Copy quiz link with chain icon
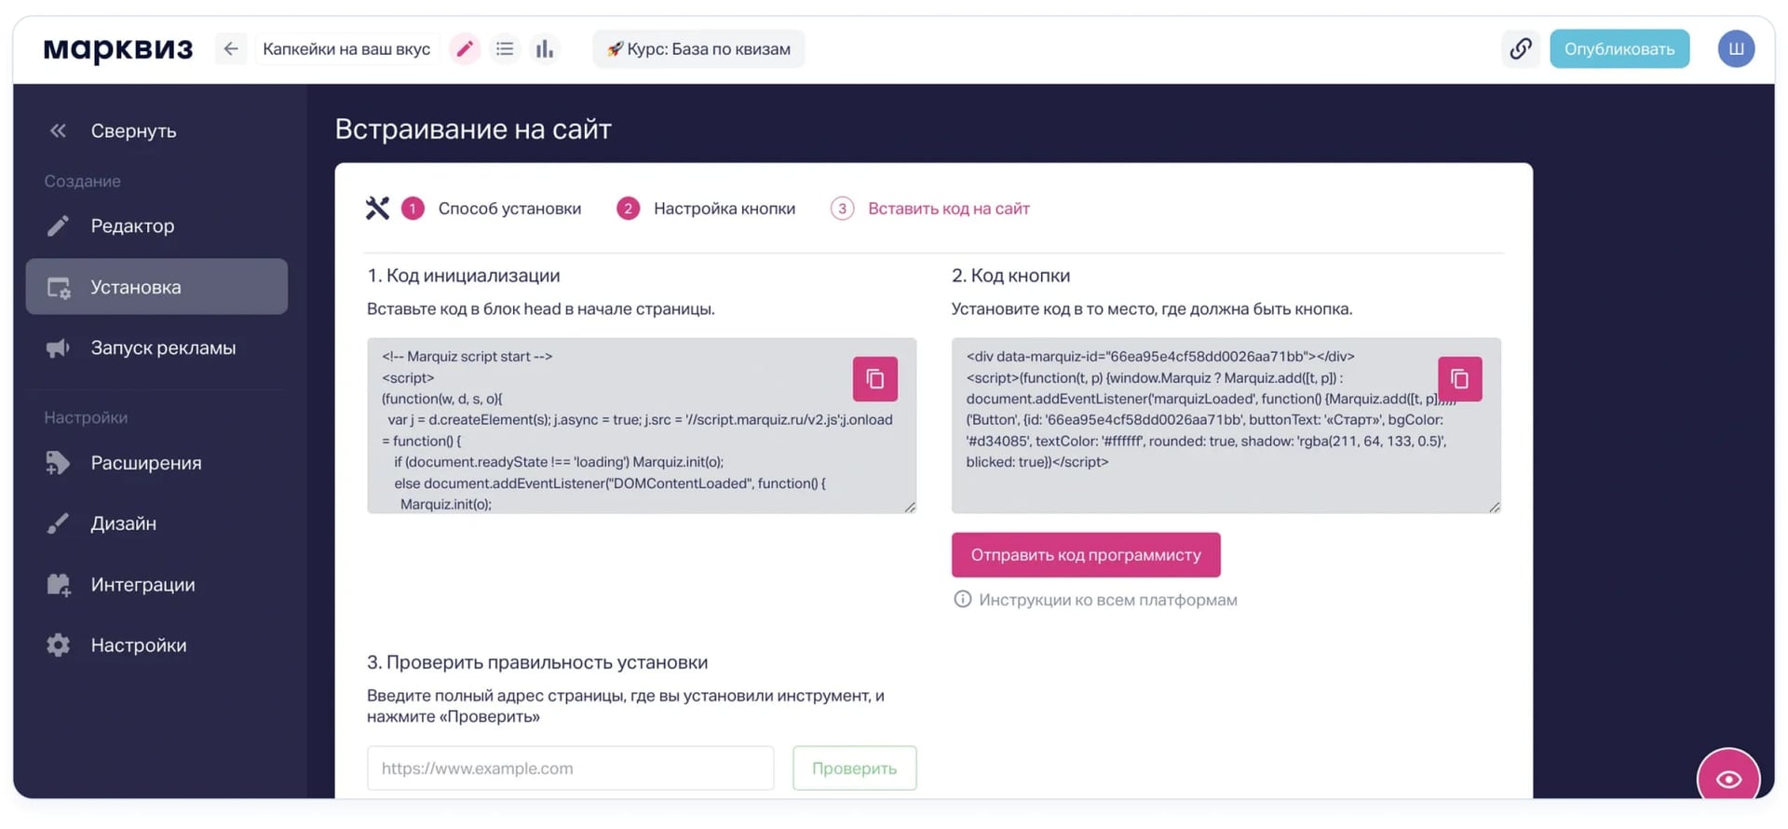 tap(1521, 48)
